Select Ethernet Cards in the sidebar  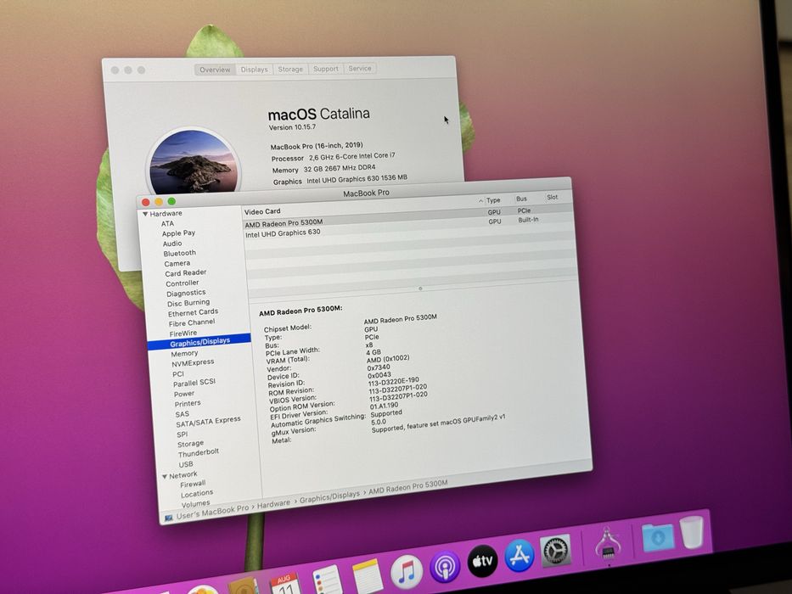(193, 312)
